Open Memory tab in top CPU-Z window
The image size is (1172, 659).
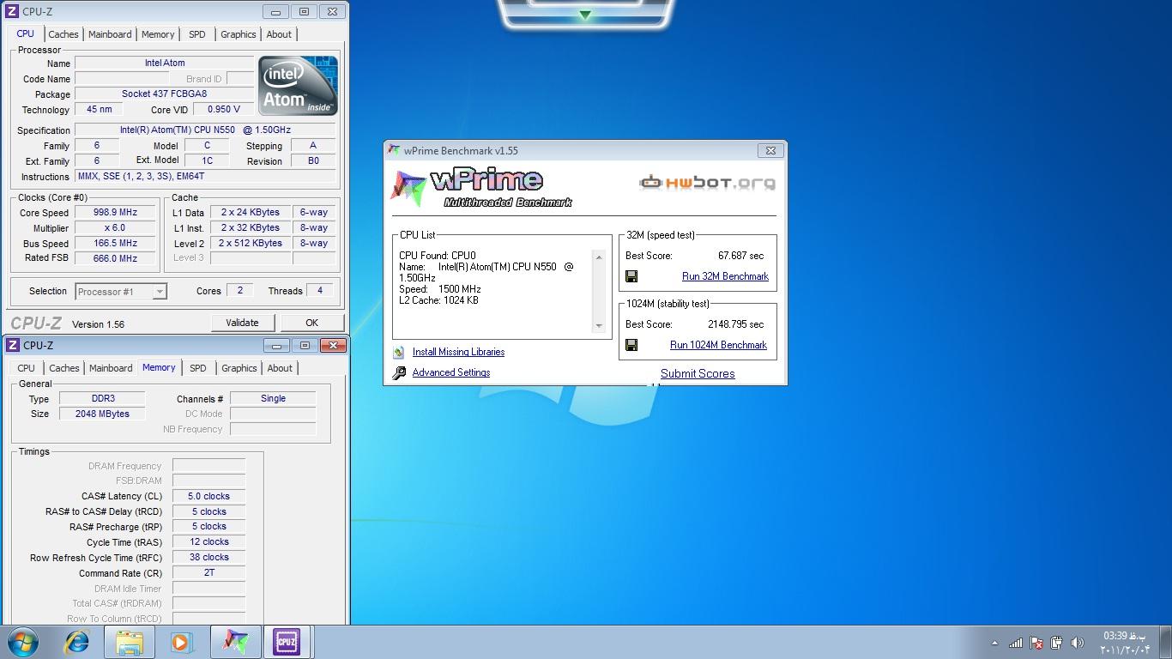[158, 34]
